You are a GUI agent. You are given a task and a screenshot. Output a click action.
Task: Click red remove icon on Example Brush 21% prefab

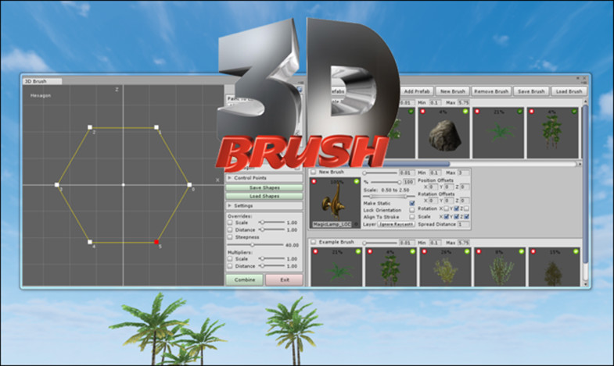(x=315, y=251)
